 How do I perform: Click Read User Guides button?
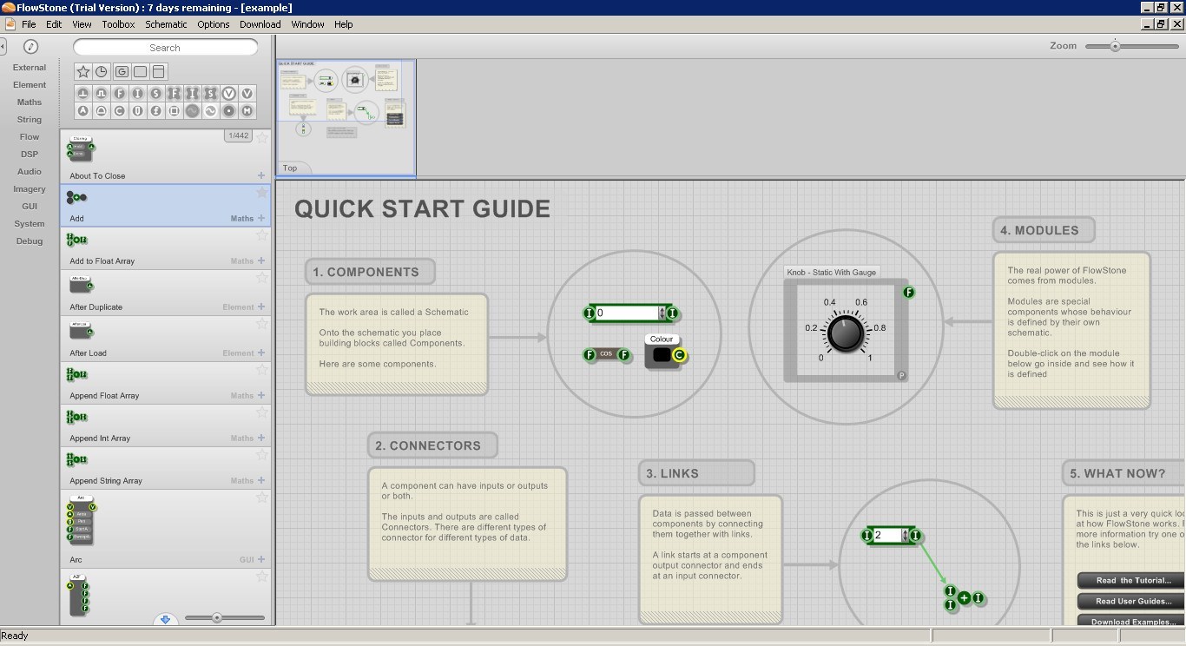(x=1133, y=601)
